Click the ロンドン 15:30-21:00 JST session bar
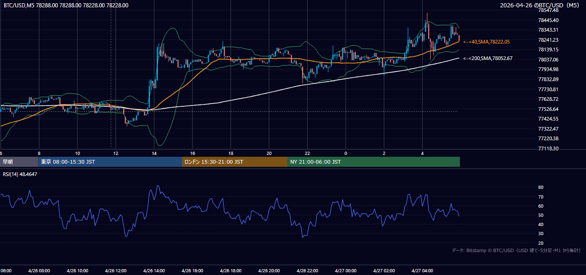This screenshot has height=275, width=586. [x=235, y=162]
